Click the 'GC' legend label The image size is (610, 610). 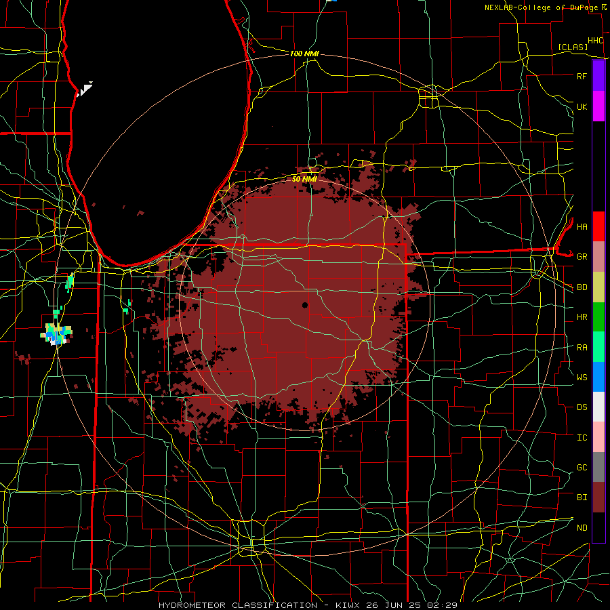582,468
